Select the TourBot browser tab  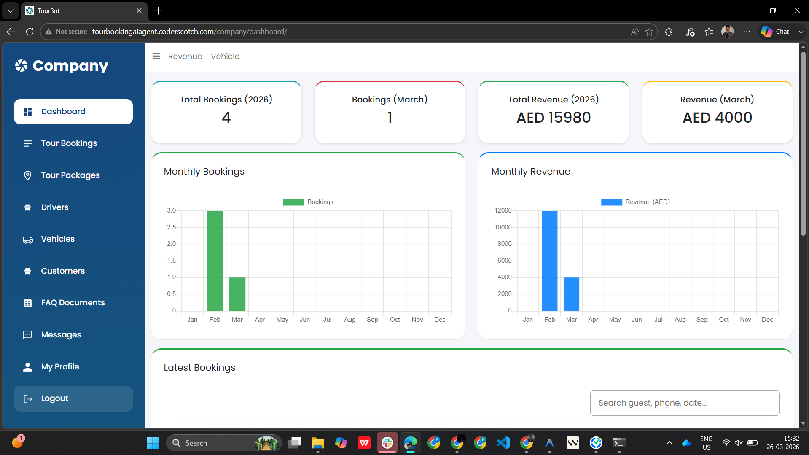coord(84,11)
